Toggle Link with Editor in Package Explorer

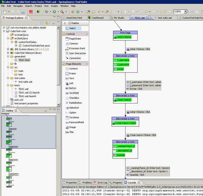click(x=46, y=23)
